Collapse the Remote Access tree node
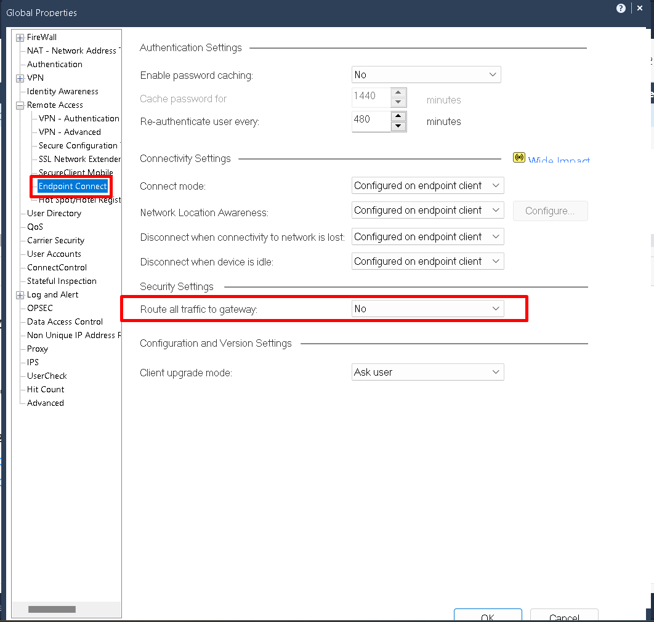The height and width of the screenshot is (622, 654). click(x=19, y=105)
